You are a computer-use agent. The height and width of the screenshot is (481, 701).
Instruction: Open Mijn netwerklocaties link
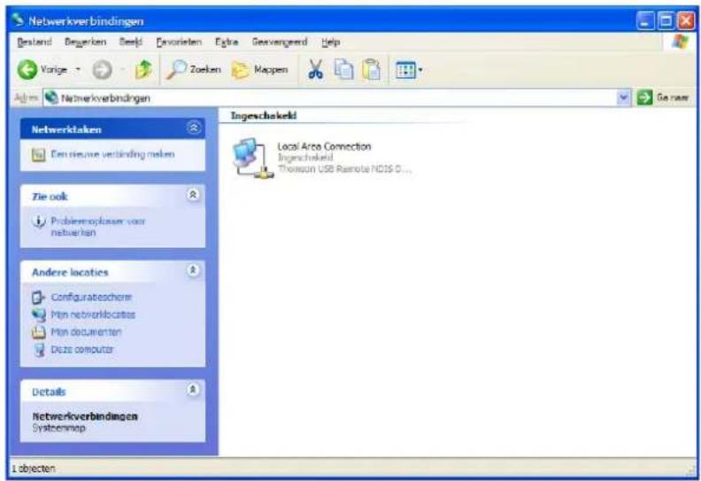coord(93,314)
